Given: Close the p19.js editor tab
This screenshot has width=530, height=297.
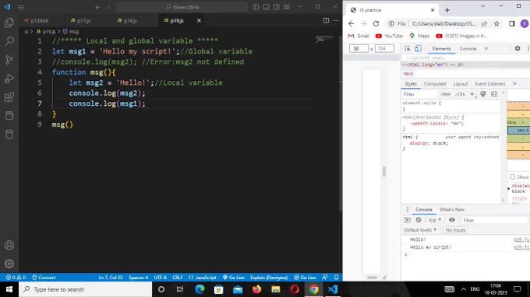Looking at the screenshot, I should point(199,20).
